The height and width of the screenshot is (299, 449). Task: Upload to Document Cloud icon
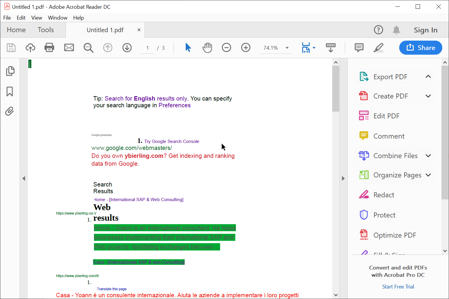tap(30, 48)
